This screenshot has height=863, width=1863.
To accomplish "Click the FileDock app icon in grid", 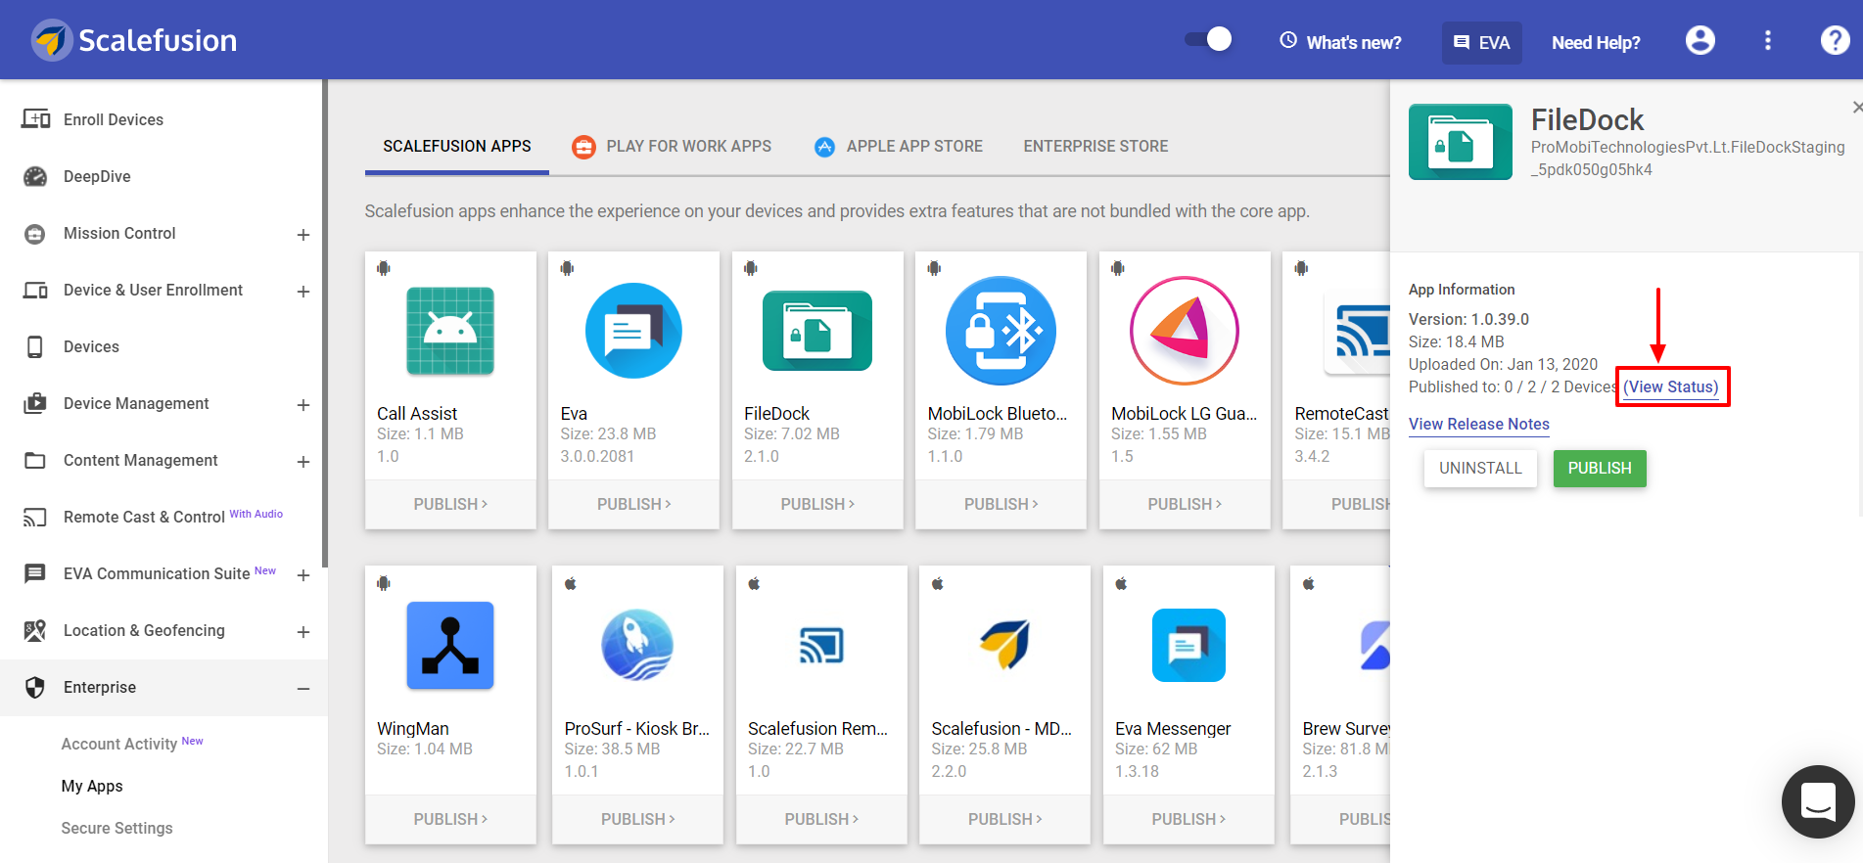I will point(817,331).
